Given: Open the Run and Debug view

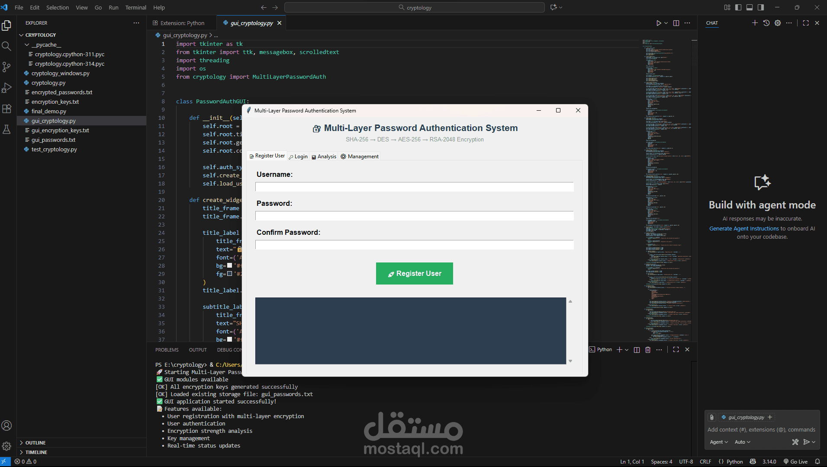Looking at the screenshot, I should [6, 88].
